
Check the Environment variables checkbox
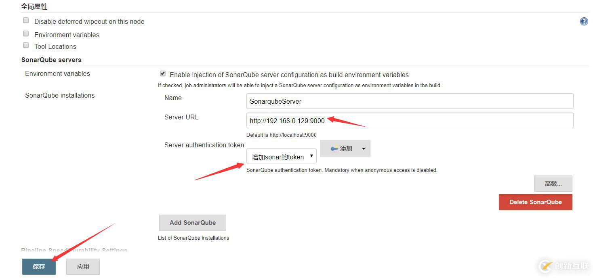pos(25,33)
